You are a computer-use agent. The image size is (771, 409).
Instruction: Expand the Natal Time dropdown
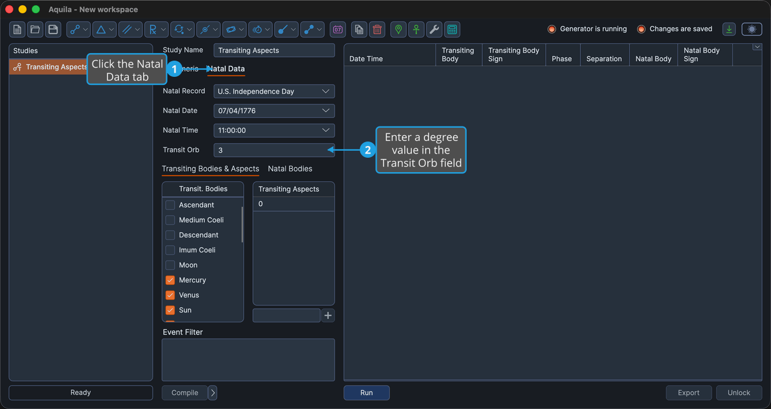point(274,131)
